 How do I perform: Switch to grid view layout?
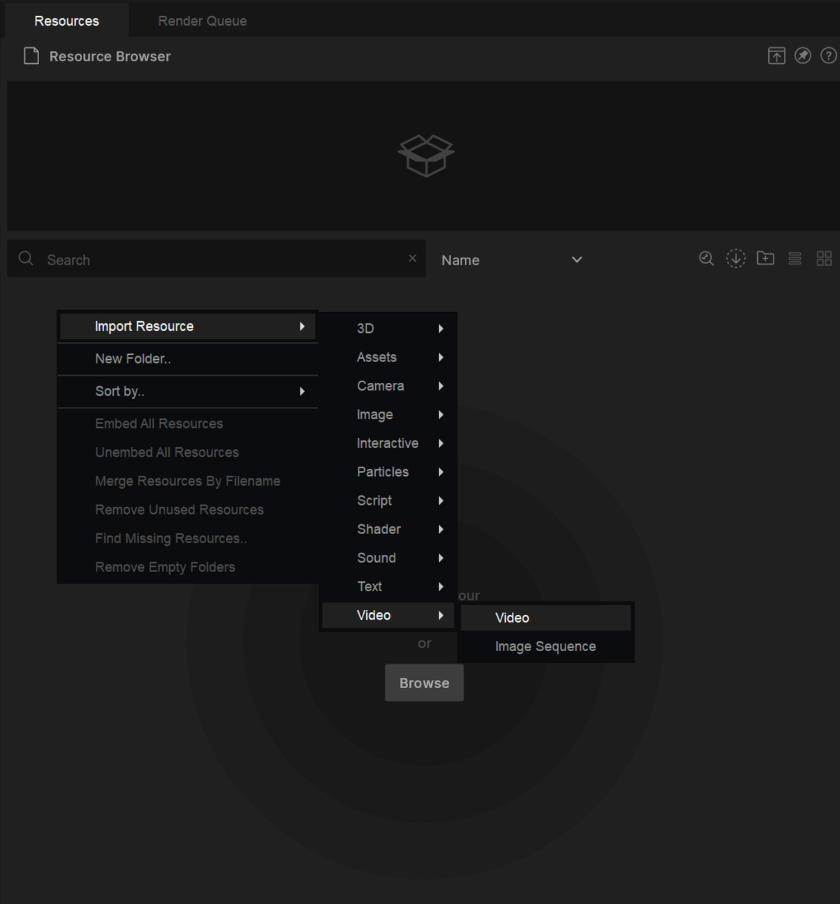coord(824,258)
